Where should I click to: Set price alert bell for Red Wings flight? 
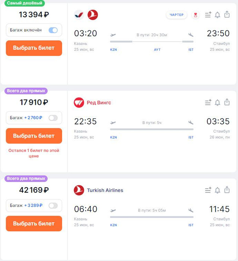coord(218,103)
